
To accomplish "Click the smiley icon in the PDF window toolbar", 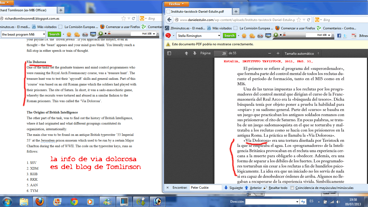I will click(244, 36).
